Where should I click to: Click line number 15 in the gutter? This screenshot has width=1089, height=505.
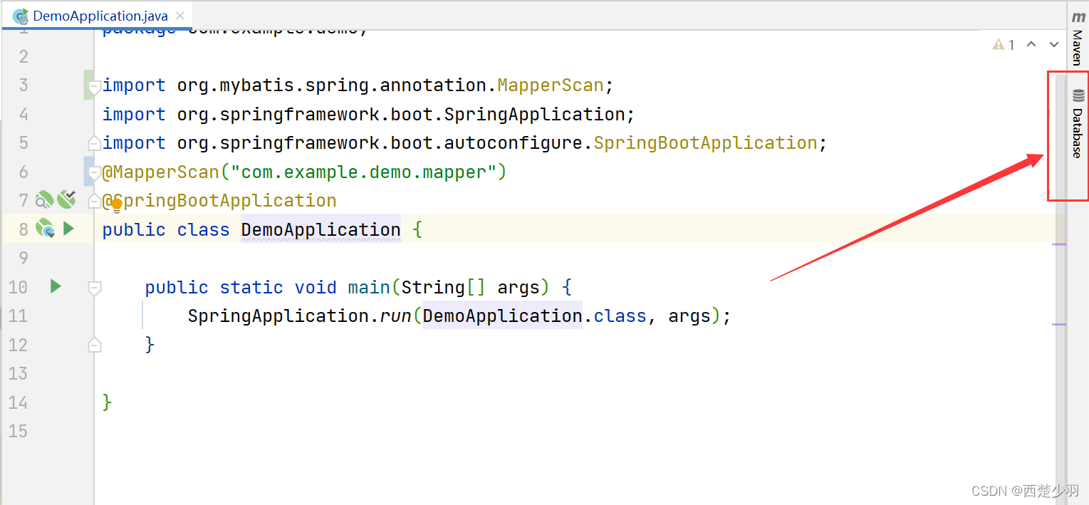pos(18,431)
